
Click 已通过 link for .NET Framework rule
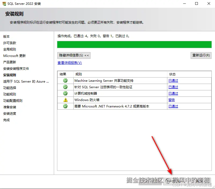coord(173,106)
